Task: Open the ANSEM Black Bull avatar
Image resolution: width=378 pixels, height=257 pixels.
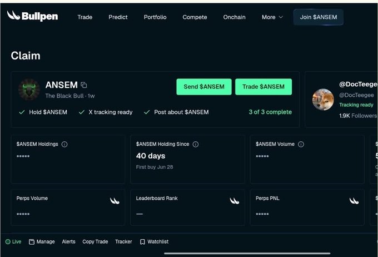Action: (x=29, y=90)
